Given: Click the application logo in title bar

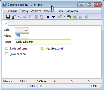Looking at the screenshot, I should [4, 4].
